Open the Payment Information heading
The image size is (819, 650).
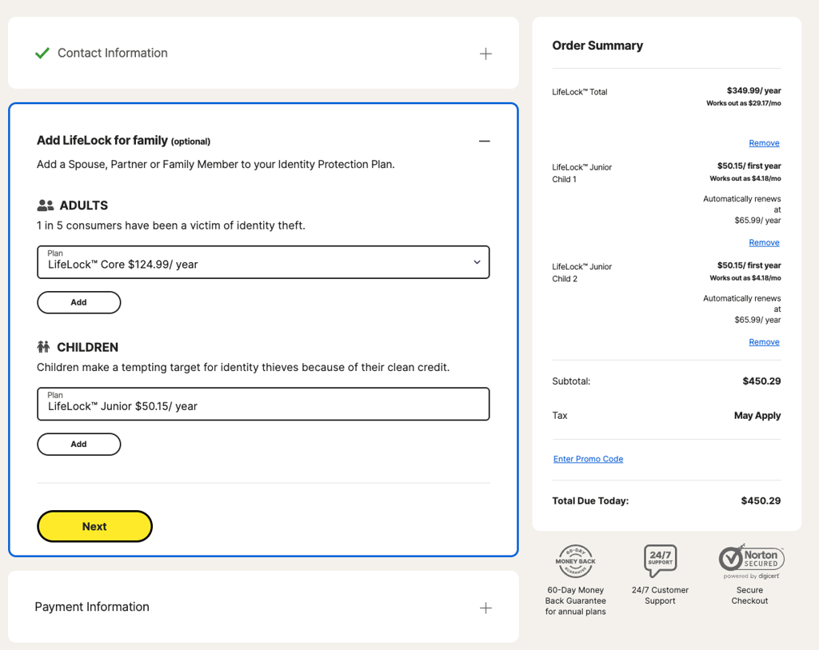click(92, 607)
